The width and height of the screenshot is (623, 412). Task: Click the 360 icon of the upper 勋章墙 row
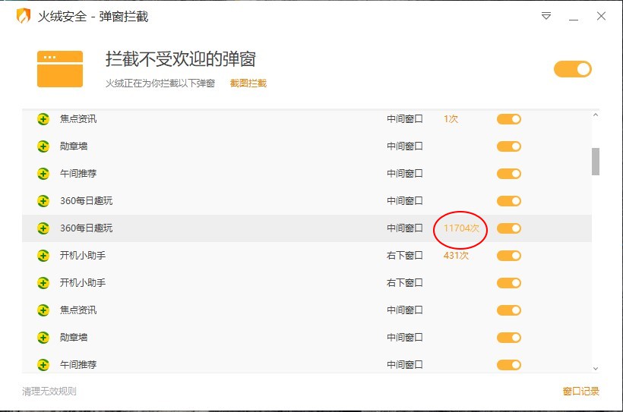pos(43,146)
